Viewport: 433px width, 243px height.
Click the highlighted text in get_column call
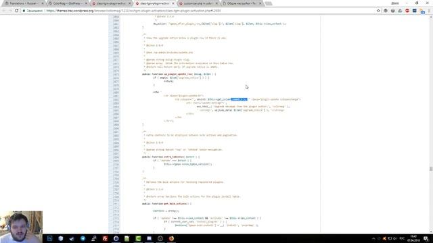pos(239,99)
